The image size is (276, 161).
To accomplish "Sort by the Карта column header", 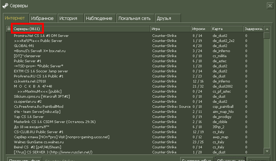I will pos(227,29).
